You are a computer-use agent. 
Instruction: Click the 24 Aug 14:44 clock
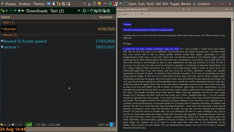point(13,129)
